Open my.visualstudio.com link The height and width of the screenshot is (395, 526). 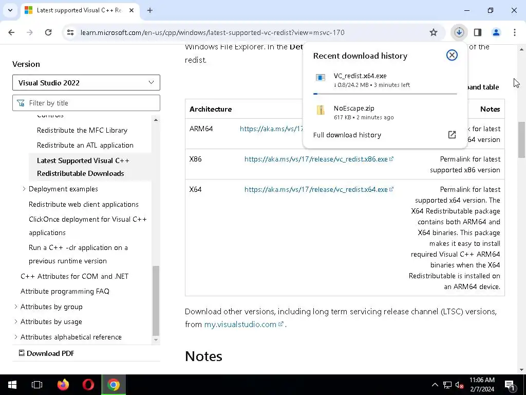click(x=244, y=324)
